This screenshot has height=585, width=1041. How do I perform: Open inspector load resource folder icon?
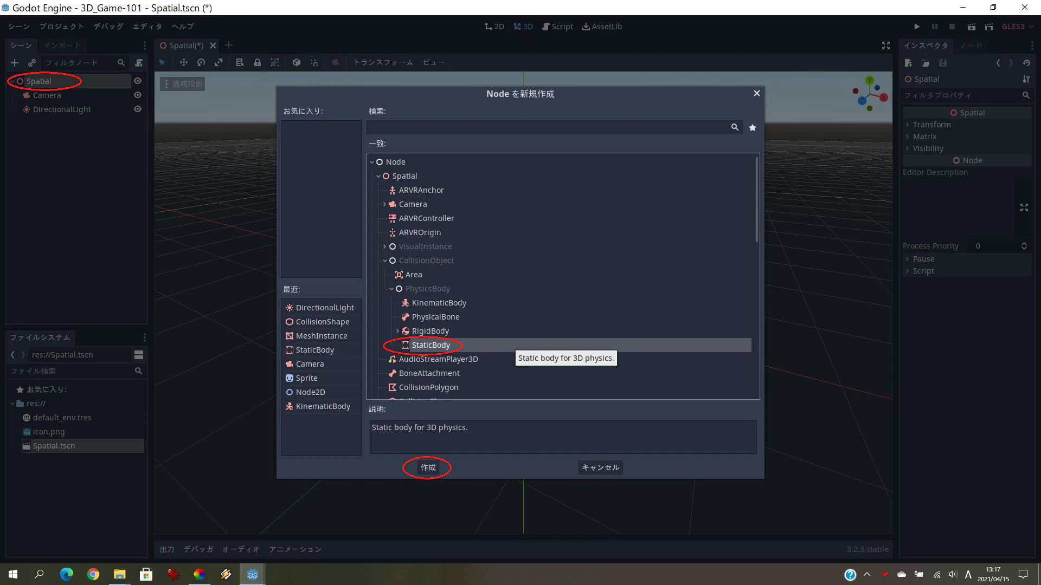926,63
